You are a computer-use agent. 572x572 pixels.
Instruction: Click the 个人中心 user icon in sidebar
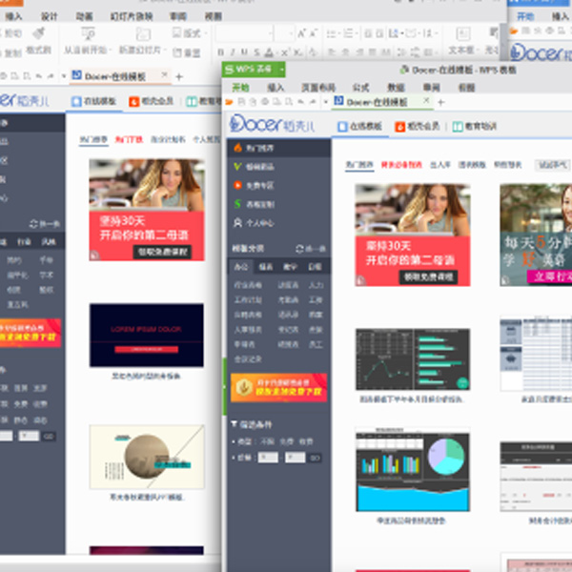click(237, 222)
